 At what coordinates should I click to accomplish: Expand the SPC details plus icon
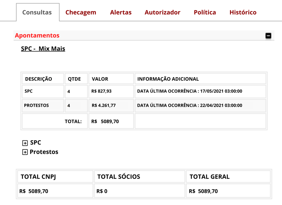pos(25,143)
